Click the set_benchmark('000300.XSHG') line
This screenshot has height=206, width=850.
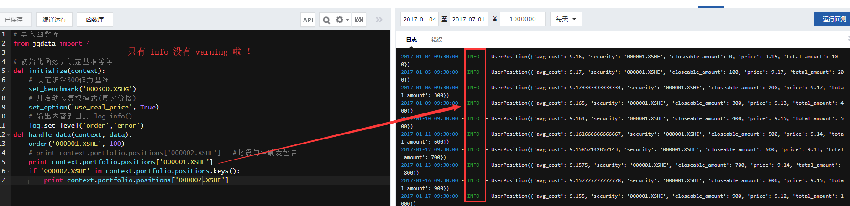coord(82,89)
